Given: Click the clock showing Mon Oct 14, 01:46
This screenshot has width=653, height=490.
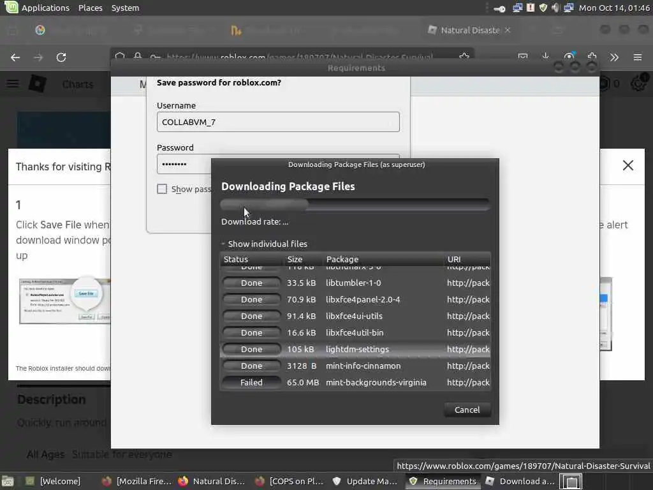Looking at the screenshot, I should coord(614,8).
